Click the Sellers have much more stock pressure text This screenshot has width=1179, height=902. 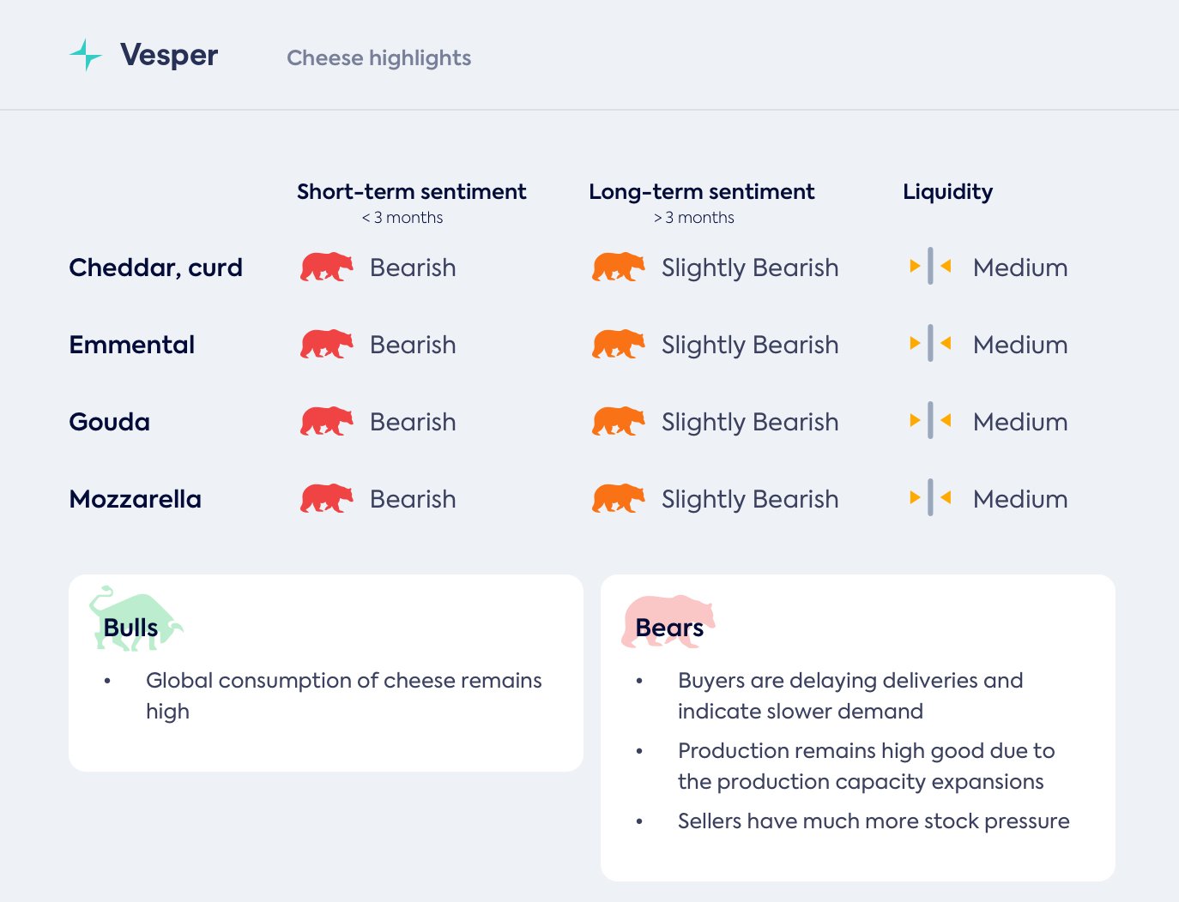(x=874, y=821)
